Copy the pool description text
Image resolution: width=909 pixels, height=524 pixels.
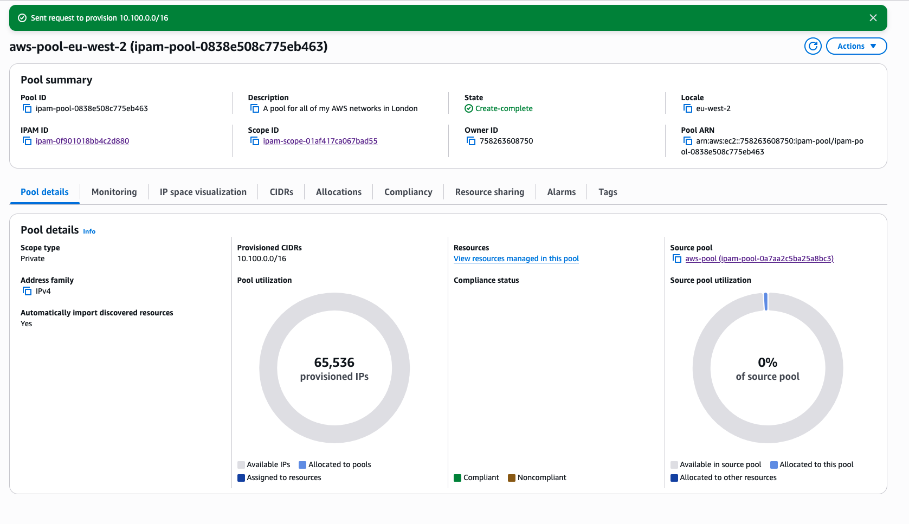pyautogui.click(x=255, y=109)
